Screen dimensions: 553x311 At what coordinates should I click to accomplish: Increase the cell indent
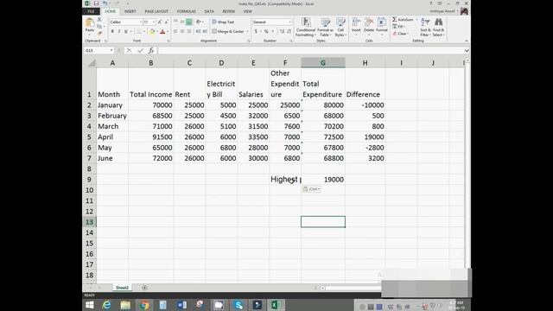205,31
